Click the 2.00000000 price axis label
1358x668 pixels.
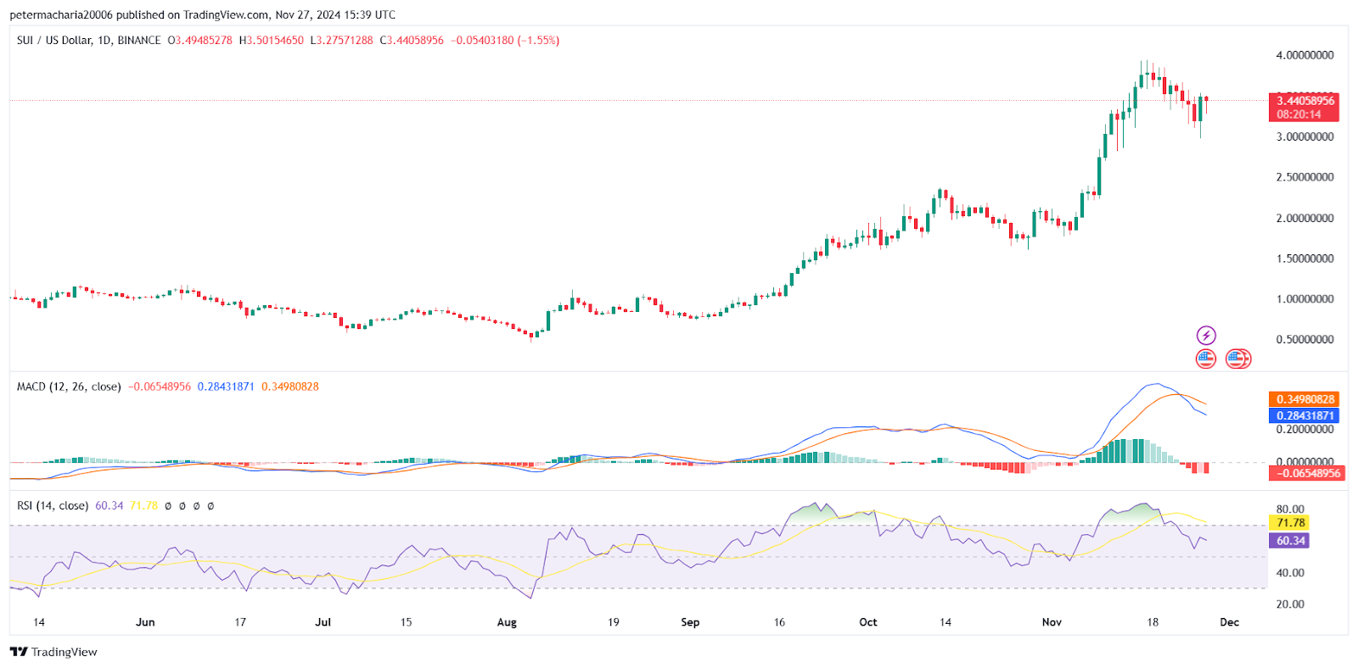point(1305,218)
